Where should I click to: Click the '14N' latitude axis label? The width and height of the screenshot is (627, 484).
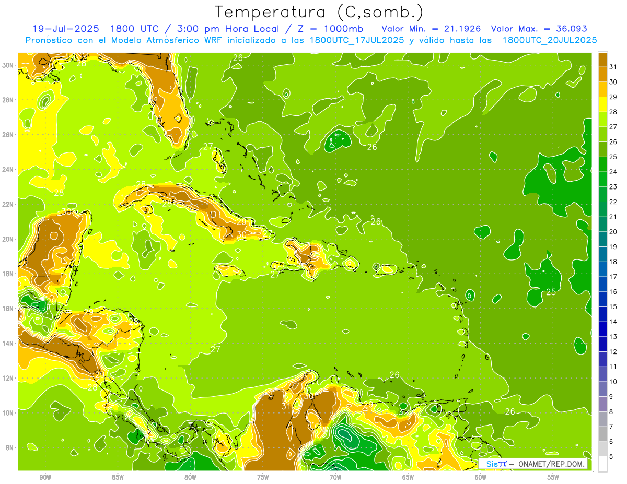[x=8, y=343]
